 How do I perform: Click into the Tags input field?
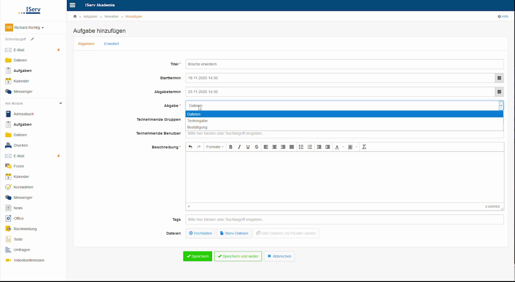point(344,219)
